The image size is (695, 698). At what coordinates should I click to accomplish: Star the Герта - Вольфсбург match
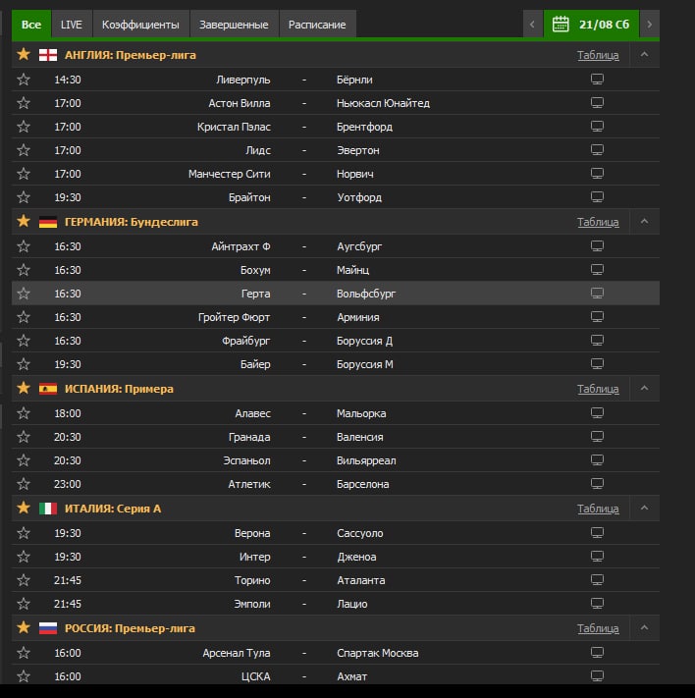pos(24,294)
